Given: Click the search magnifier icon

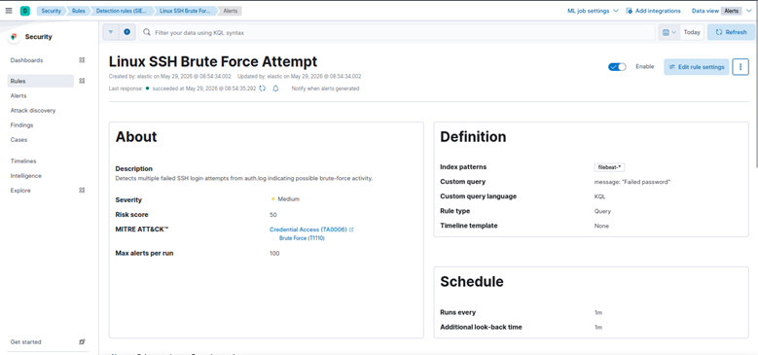Looking at the screenshot, I should pos(147,32).
